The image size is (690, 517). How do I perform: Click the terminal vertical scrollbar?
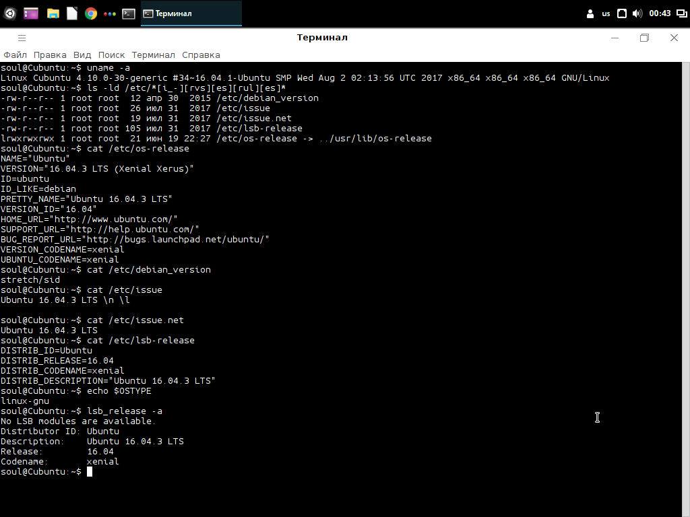tap(685, 289)
